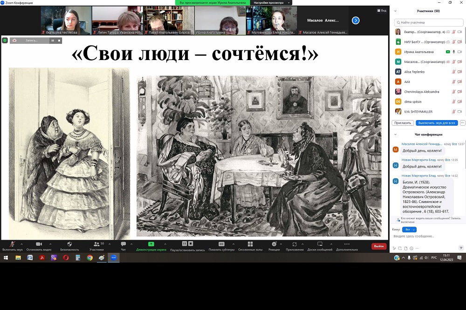Open the Дополнительно more menu
Image resolution: width=466 pixels, height=310 pixels.
(x=347, y=244)
